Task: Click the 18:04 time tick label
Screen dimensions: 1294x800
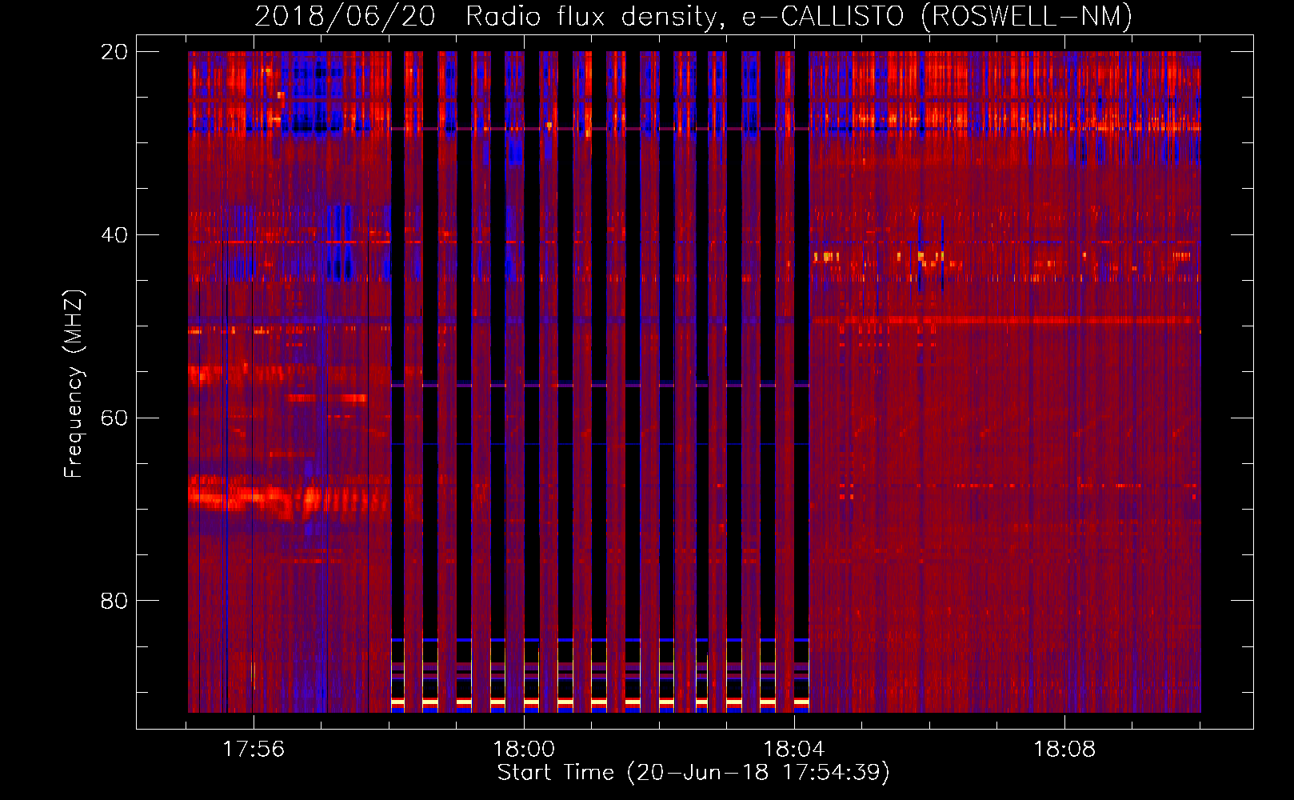Action: point(794,750)
